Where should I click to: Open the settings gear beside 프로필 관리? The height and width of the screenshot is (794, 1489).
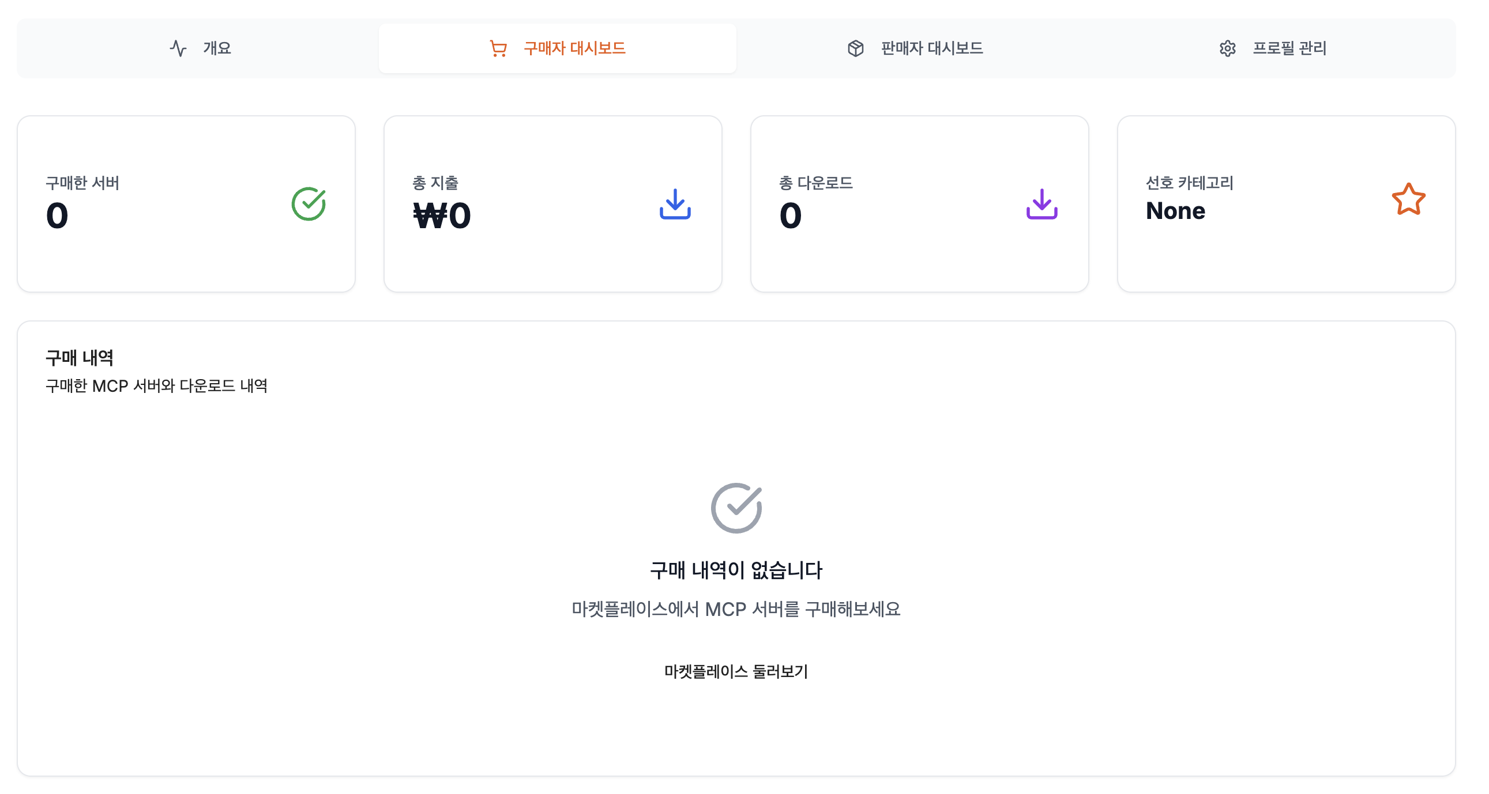click(x=1229, y=48)
